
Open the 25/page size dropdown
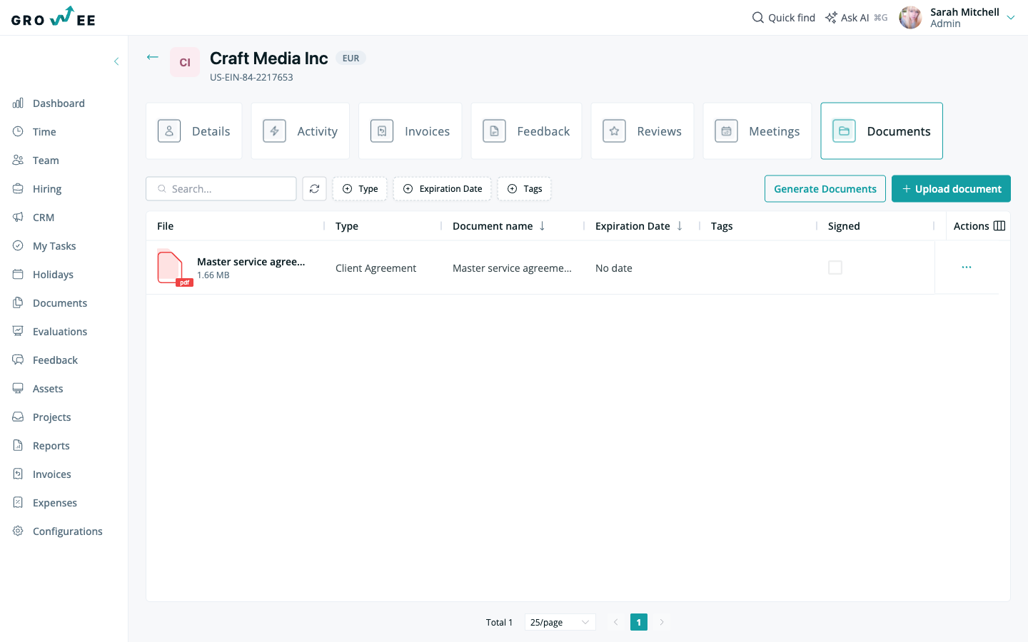[x=560, y=622]
